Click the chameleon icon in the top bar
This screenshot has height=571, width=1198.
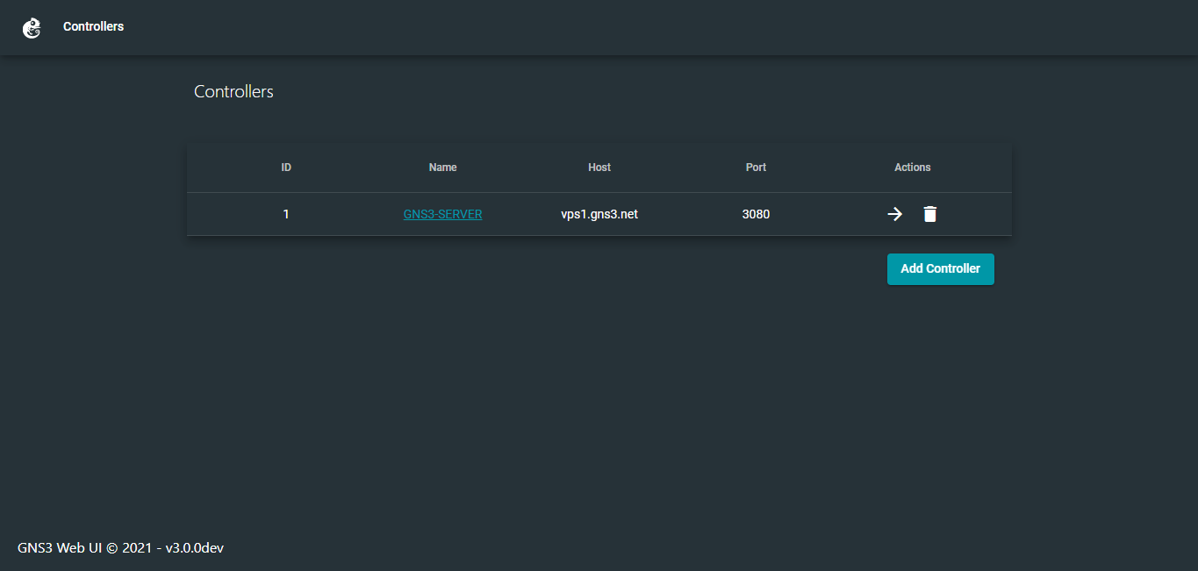[x=32, y=27]
